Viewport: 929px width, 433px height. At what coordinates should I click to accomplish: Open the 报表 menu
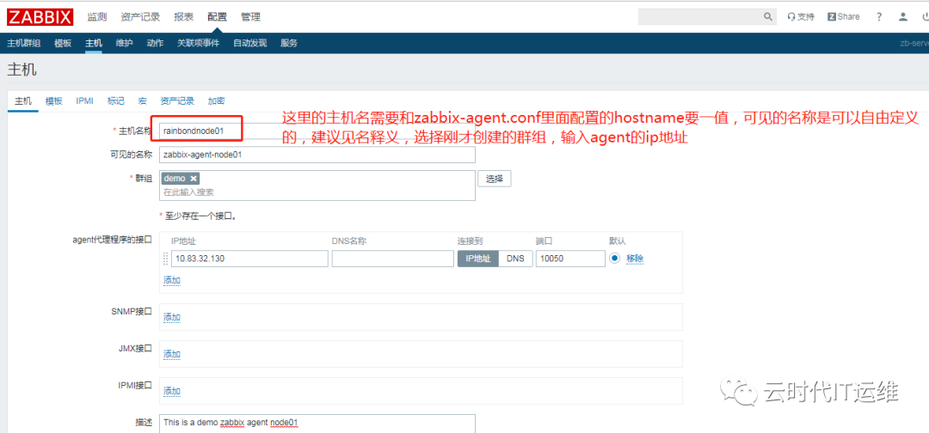184,17
